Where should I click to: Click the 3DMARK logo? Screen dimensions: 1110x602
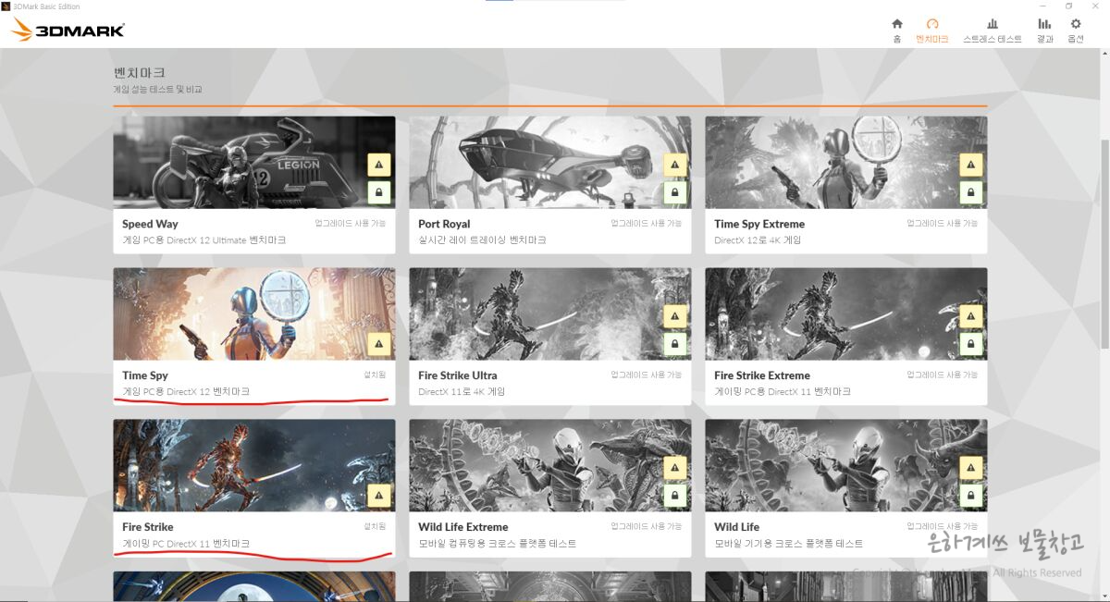(x=68, y=30)
